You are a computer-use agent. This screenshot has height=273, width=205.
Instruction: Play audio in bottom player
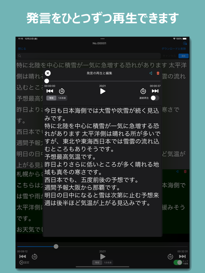coord(102,257)
